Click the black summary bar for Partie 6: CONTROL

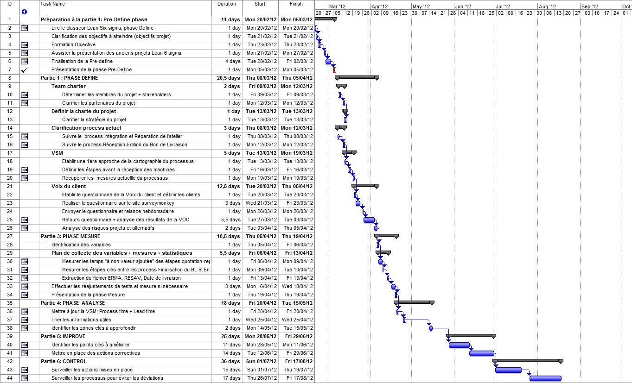click(528, 360)
